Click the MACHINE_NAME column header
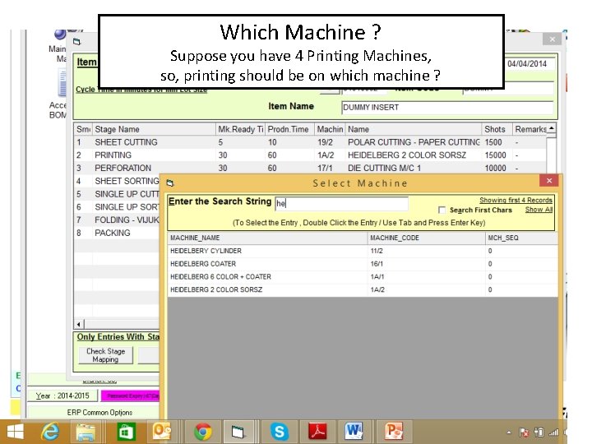The image size is (592, 444). click(267, 238)
